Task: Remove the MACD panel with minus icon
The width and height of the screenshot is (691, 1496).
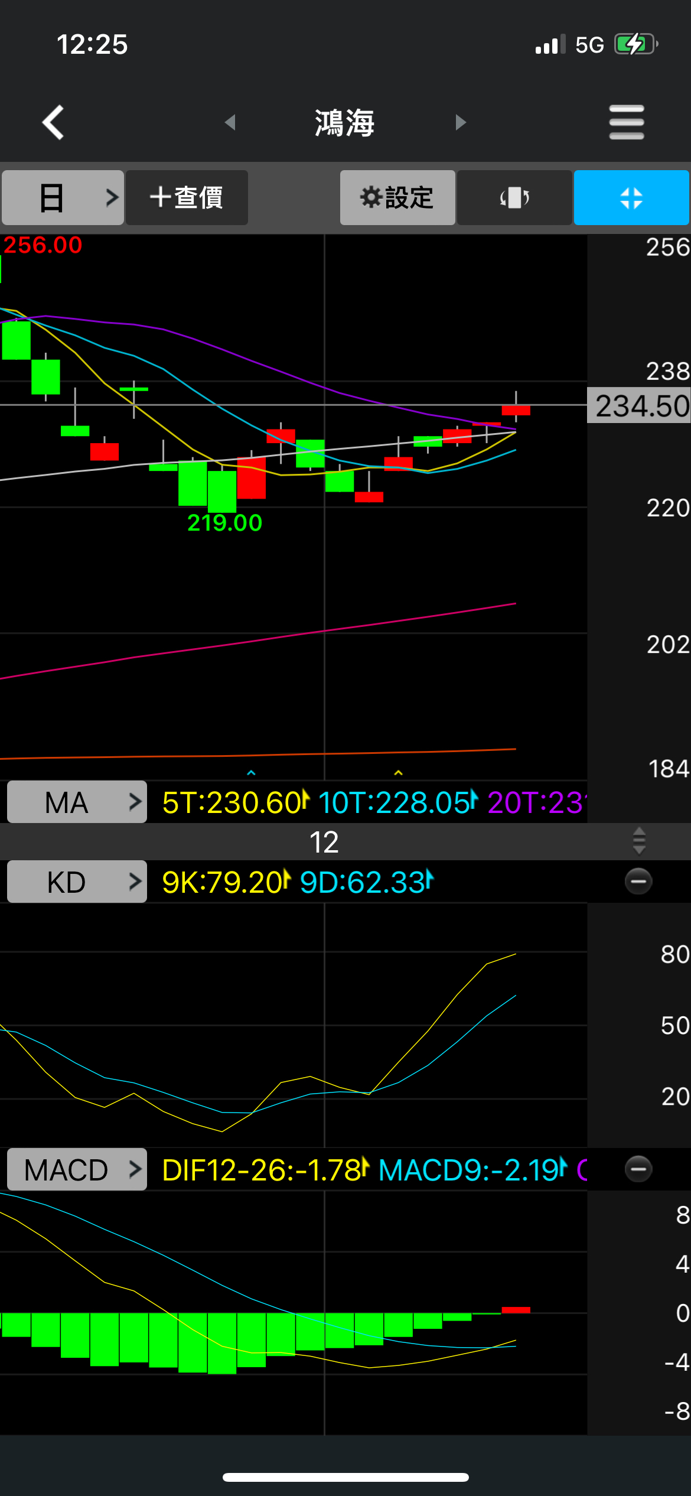Action: [x=638, y=1169]
